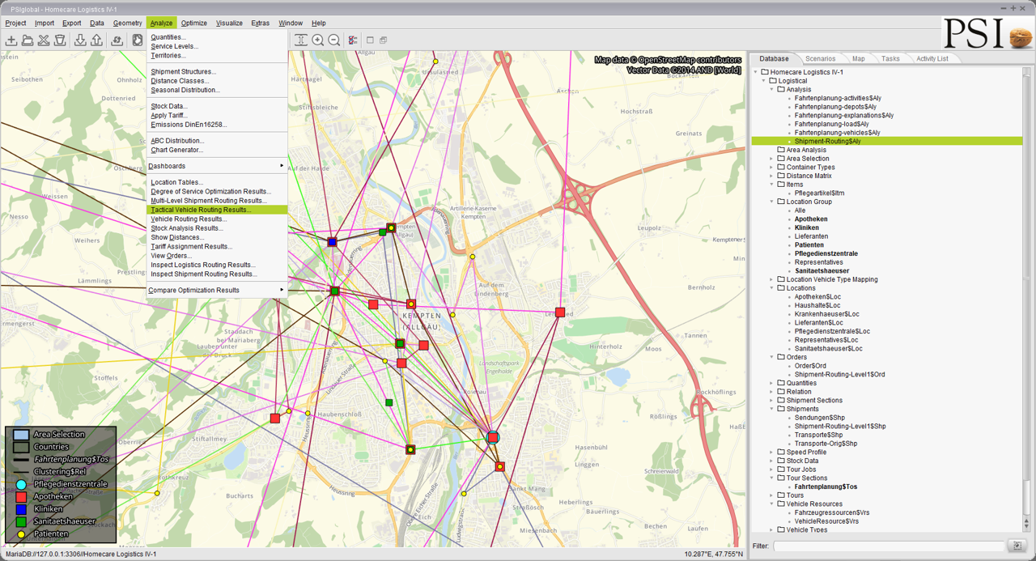The width and height of the screenshot is (1036, 561).
Task: Select Krankenhaeuser$Loc tree item
Action: tap(826, 314)
